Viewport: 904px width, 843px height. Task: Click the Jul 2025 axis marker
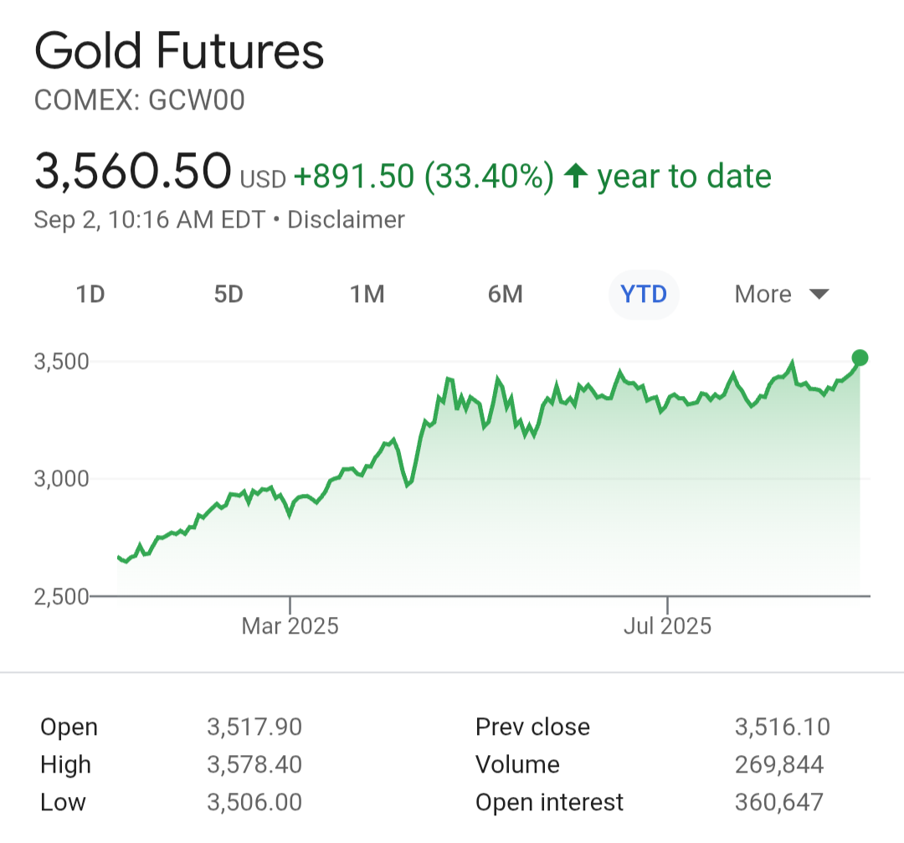(x=667, y=625)
